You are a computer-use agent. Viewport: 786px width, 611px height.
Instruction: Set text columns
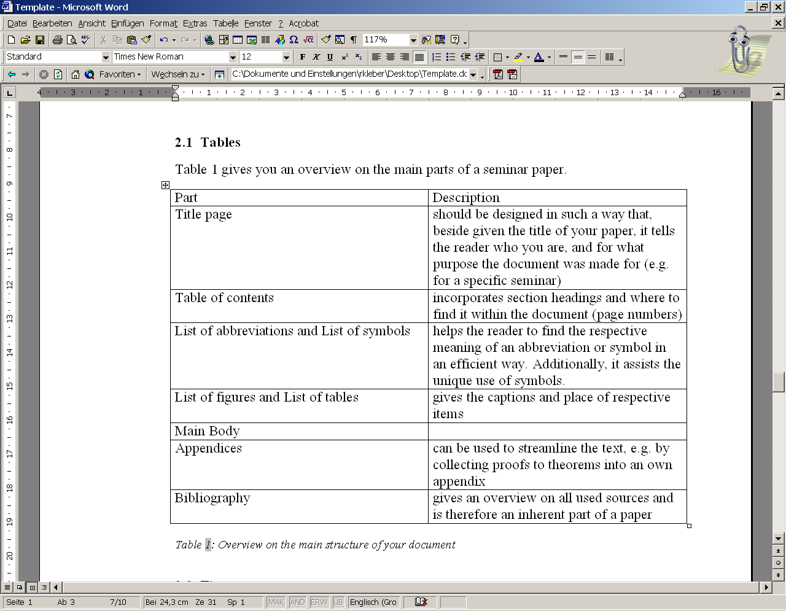265,40
